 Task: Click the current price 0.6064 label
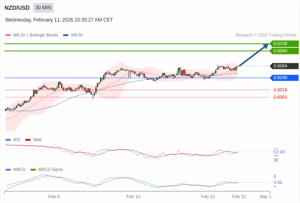[284, 66]
